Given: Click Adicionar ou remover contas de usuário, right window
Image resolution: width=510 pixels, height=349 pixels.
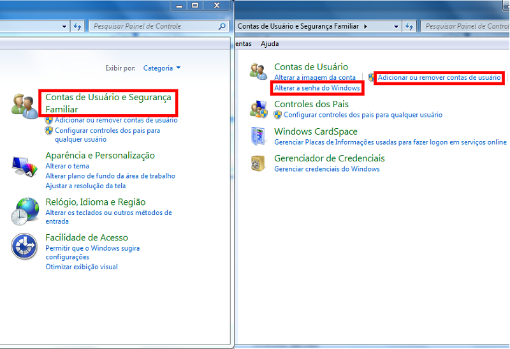Looking at the screenshot, I should click(439, 77).
